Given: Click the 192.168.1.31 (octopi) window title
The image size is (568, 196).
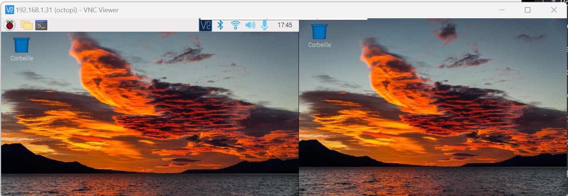Looking at the screenshot, I should [x=67, y=10].
